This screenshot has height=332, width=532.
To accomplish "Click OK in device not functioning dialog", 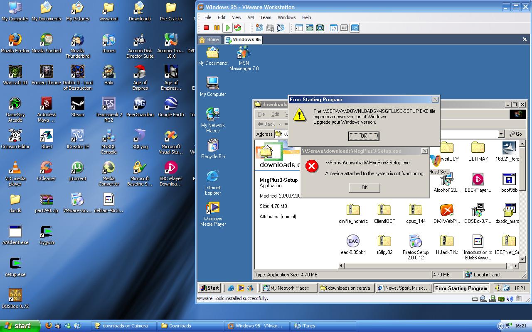I will [365, 188].
